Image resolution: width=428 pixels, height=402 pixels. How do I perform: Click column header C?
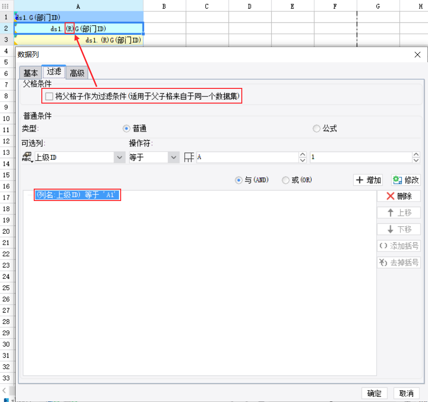(207, 6)
